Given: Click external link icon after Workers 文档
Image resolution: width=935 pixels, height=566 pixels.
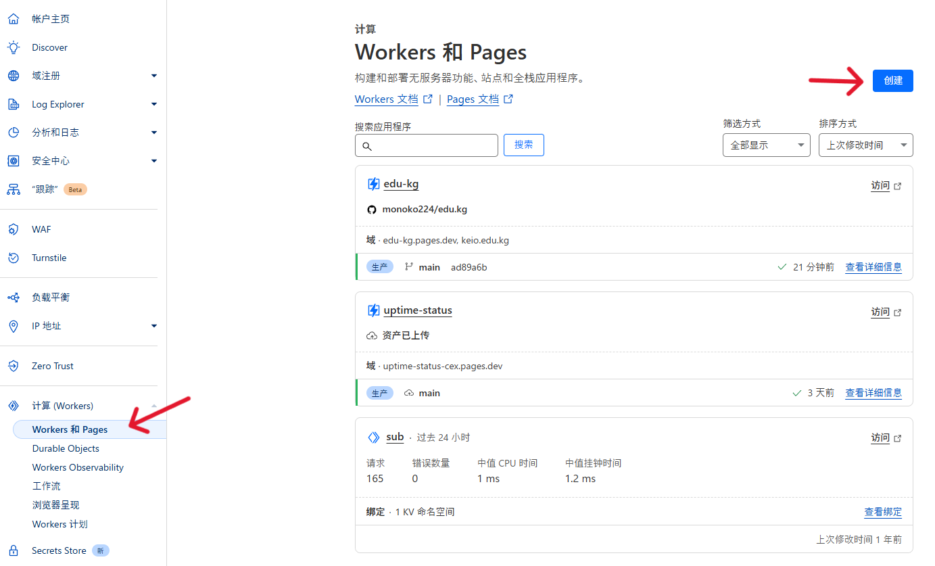Looking at the screenshot, I should click(427, 99).
